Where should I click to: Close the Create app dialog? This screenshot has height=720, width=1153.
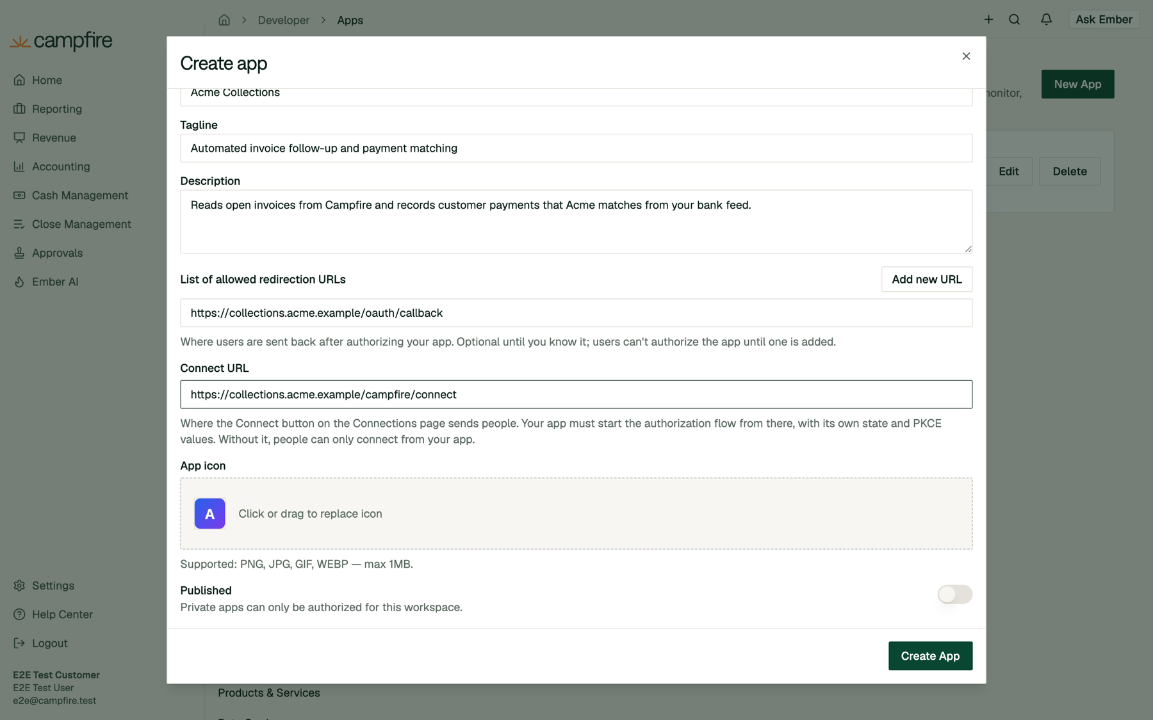click(966, 56)
